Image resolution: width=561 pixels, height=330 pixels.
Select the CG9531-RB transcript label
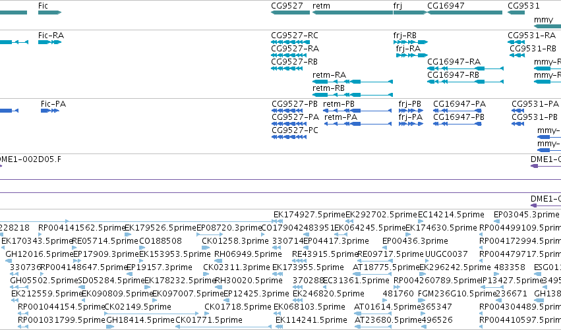click(533, 49)
